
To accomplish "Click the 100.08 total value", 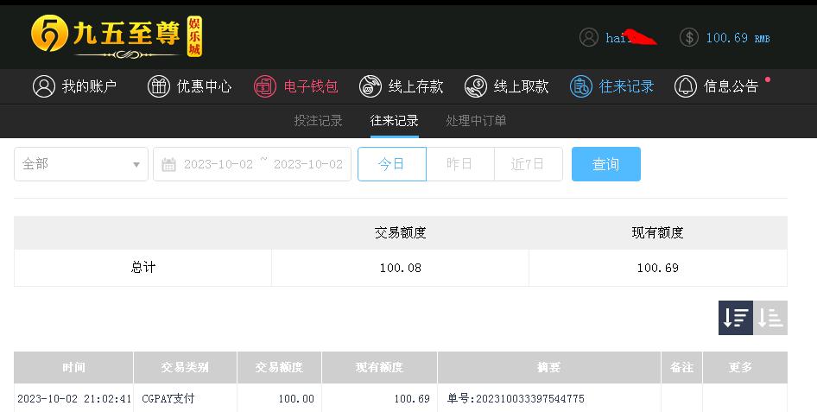I will (400, 268).
